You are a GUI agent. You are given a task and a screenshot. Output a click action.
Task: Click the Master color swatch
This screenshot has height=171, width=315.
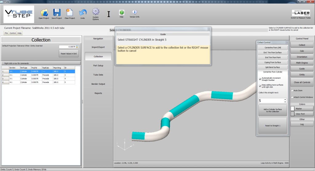(x=293, y=108)
